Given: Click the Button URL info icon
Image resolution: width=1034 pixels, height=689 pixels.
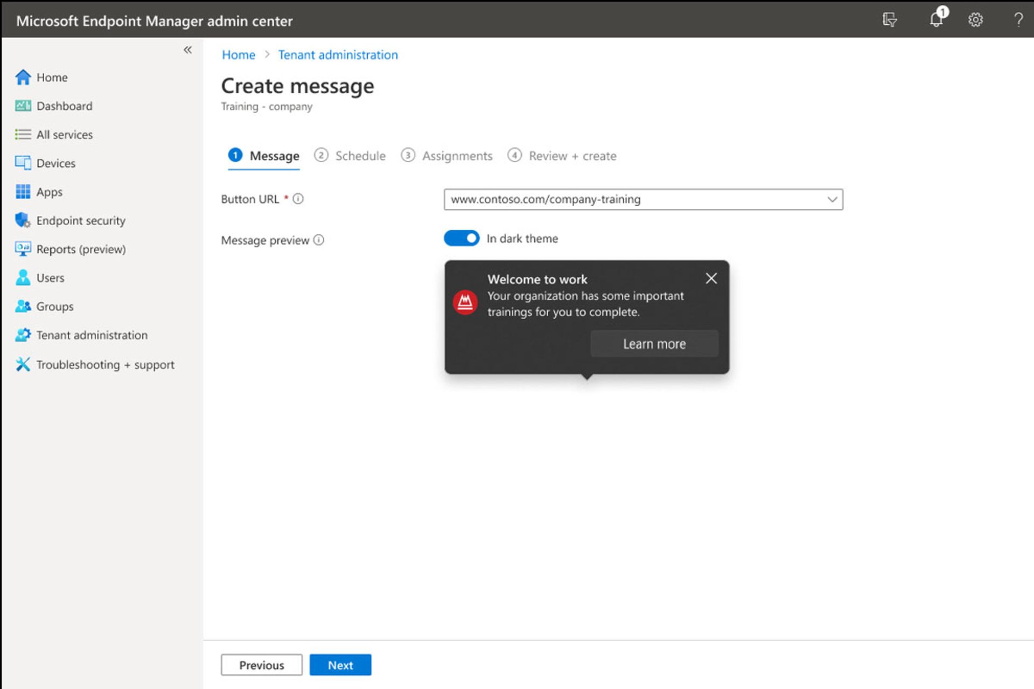Looking at the screenshot, I should (x=298, y=199).
